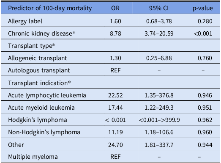Image resolution: width=221 pixels, height=163 pixels.
Task: Click the Hodgkin's lymphoma row label
Action: click(x=38, y=120)
